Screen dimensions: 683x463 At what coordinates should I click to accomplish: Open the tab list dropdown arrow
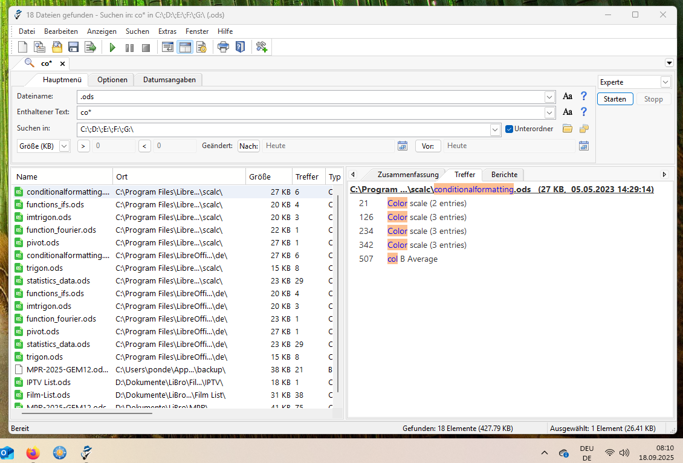pyautogui.click(x=669, y=63)
